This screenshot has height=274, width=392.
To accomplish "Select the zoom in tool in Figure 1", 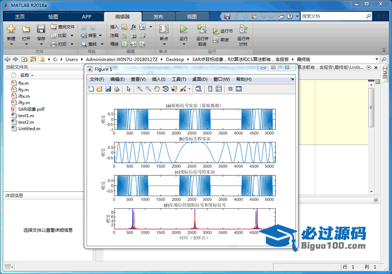I will 140,89.
